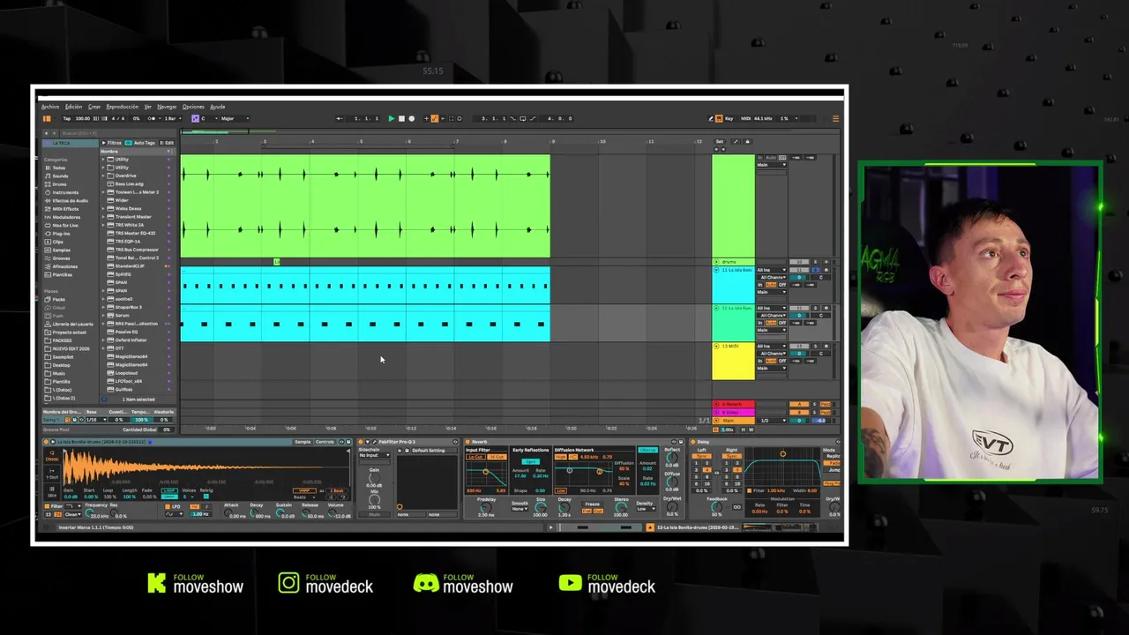Adjust the Predelay knob in Reverb

tap(486, 507)
